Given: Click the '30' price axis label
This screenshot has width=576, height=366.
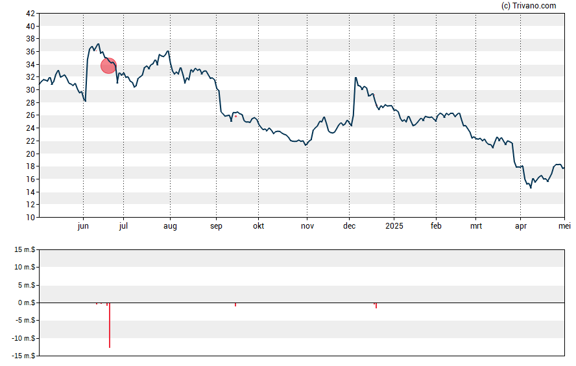Looking at the screenshot, I should click(x=30, y=90).
